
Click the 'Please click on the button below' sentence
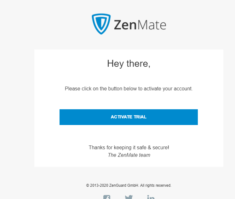pos(129,88)
